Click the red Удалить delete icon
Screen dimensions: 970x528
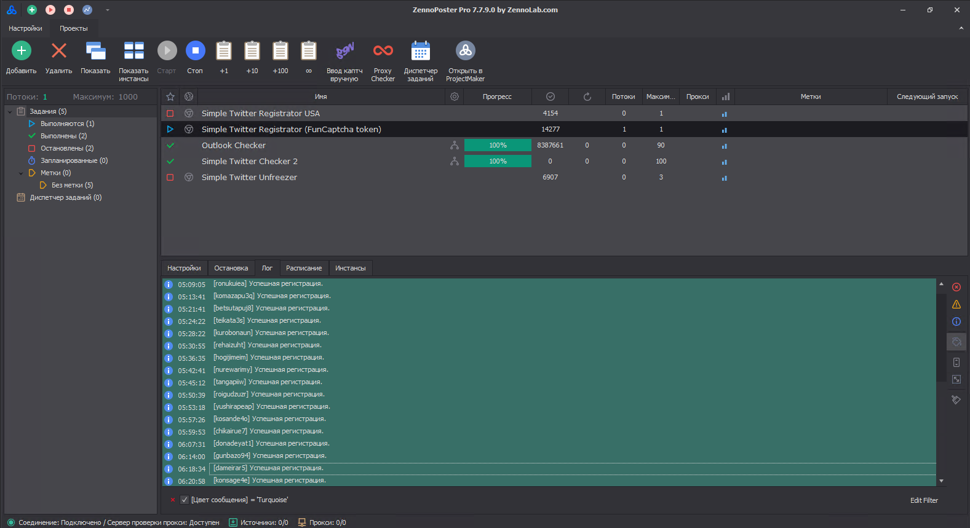(59, 50)
